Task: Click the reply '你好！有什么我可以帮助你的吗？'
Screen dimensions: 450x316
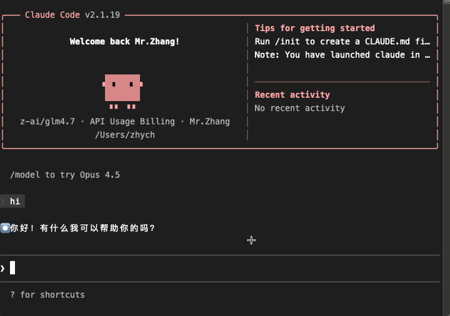Action: 83,228
